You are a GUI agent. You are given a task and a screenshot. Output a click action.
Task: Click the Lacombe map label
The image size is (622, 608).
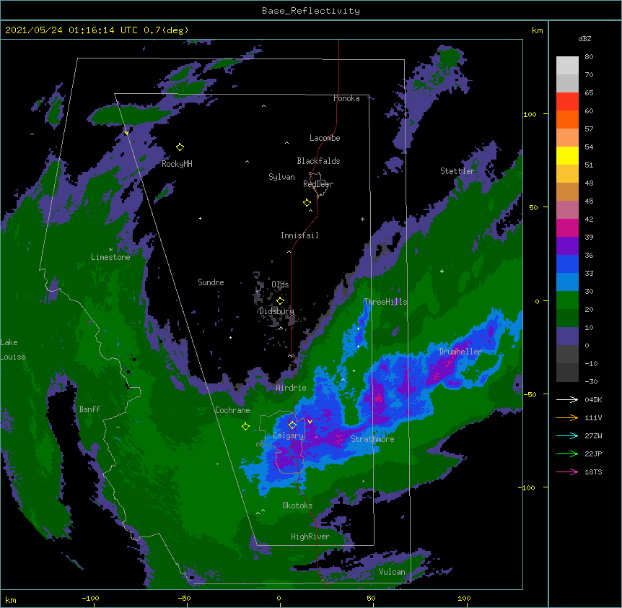[x=325, y=138]
